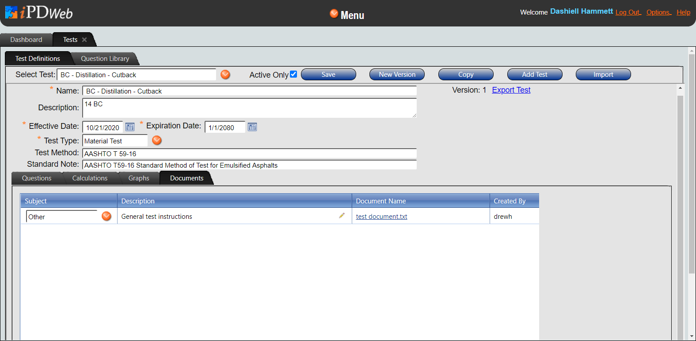Click the New Version button

[397, 75]
